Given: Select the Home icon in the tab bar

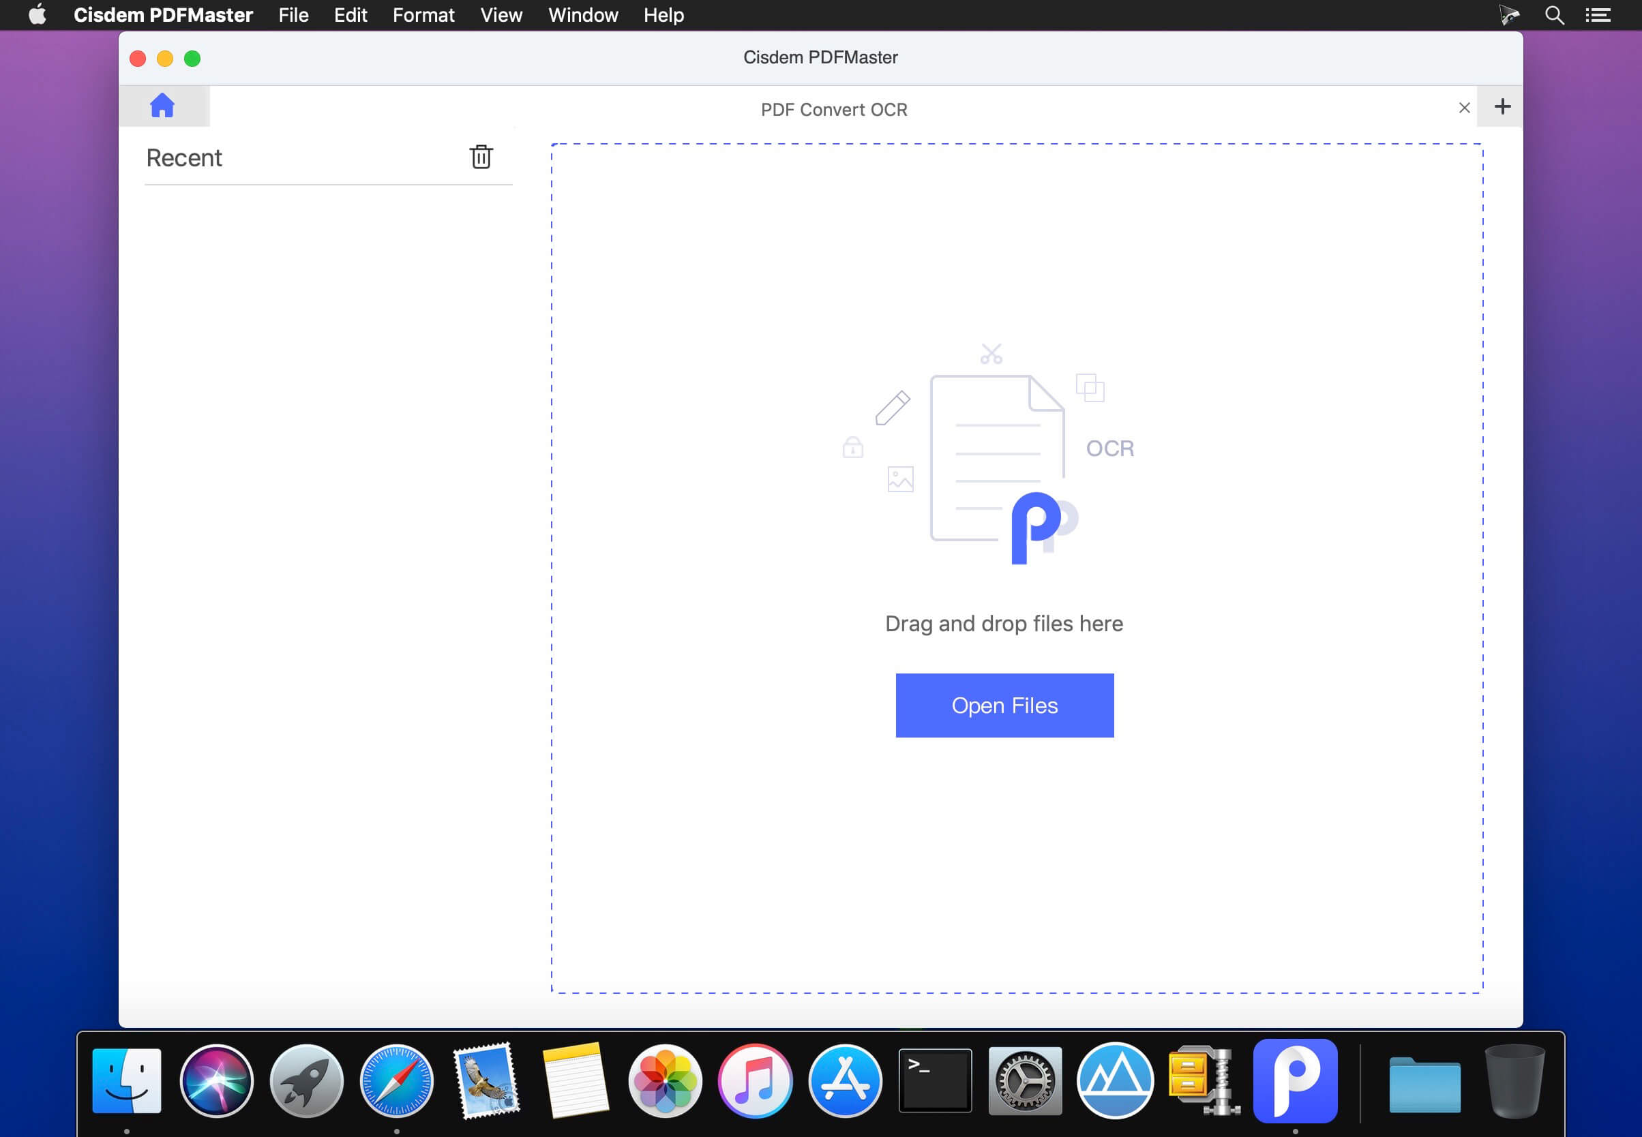Looking at the screenshot, I should pyautogui.click(x=163, y=106).
